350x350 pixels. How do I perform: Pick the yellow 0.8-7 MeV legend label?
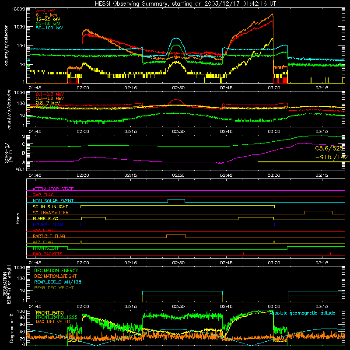(x=48, y=103)
